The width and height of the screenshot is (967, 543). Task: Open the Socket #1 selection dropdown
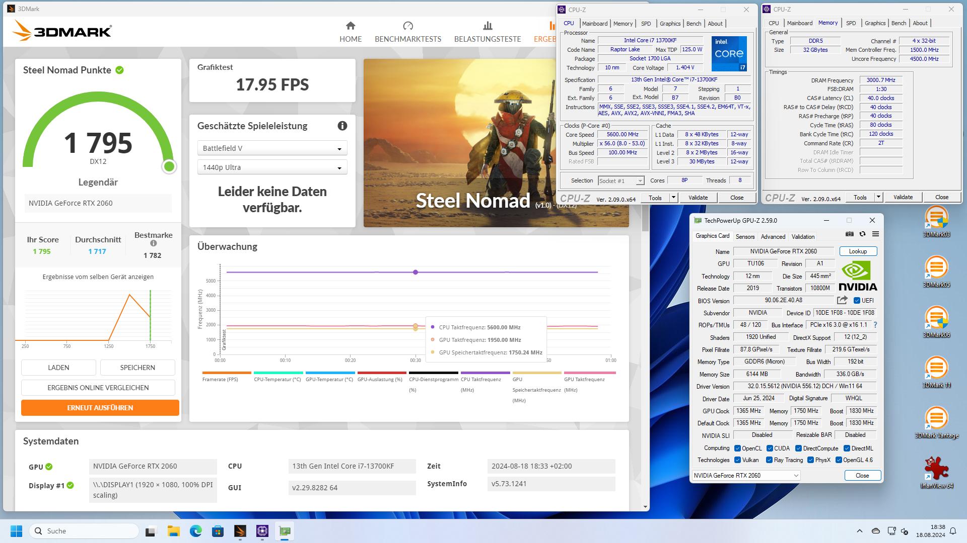(x=621, y=181)
